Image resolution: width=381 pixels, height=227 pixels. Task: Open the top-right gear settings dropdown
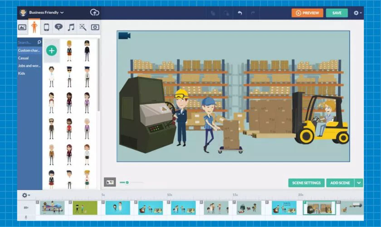coord(357,13)
